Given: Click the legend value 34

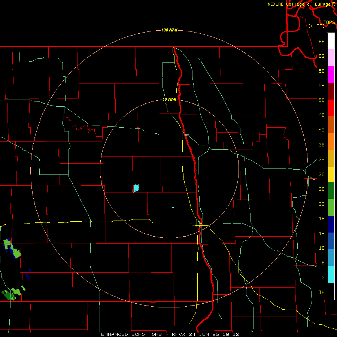Looking at the screenshot, I should (322, 159).
